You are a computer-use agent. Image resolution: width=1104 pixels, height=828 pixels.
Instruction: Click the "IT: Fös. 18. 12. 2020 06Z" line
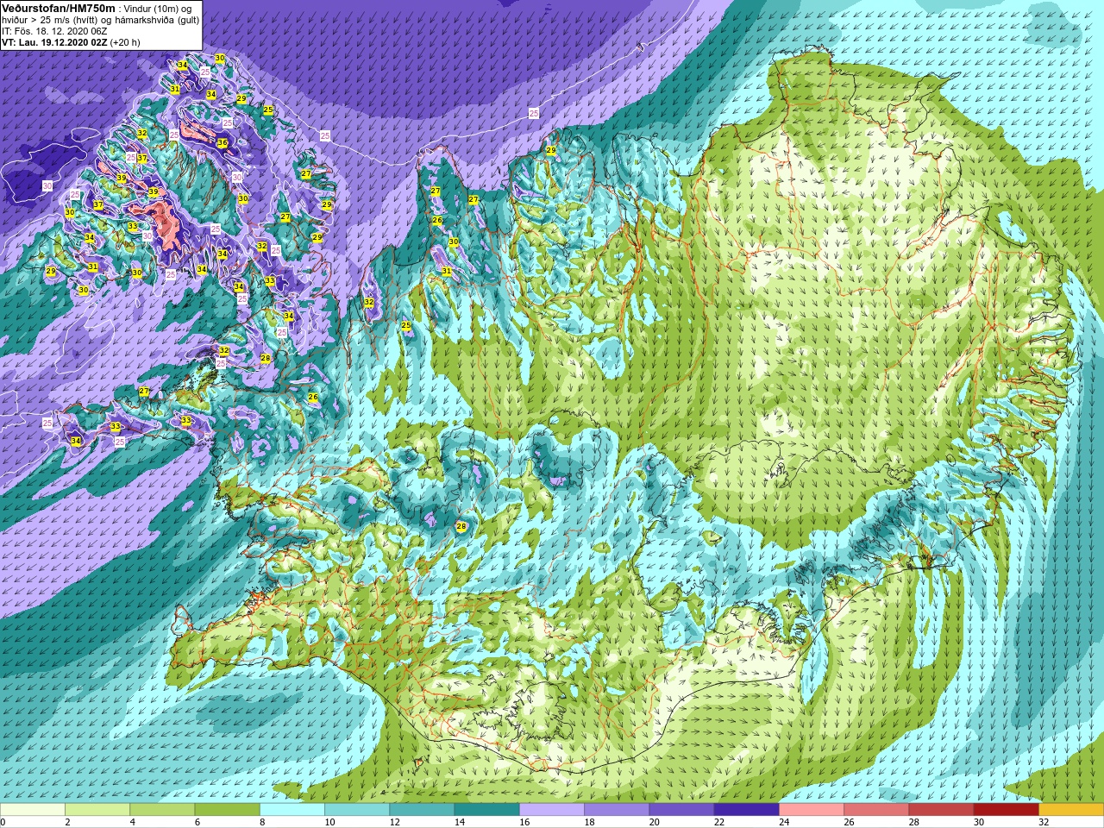click(54, 31)
